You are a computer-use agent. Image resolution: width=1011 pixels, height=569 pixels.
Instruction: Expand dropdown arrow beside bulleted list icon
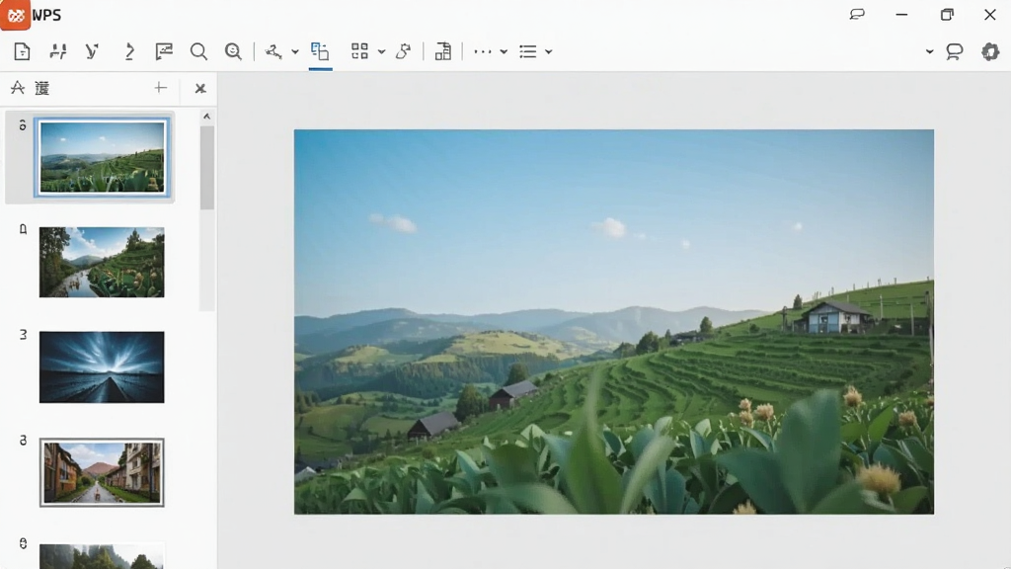549,51
